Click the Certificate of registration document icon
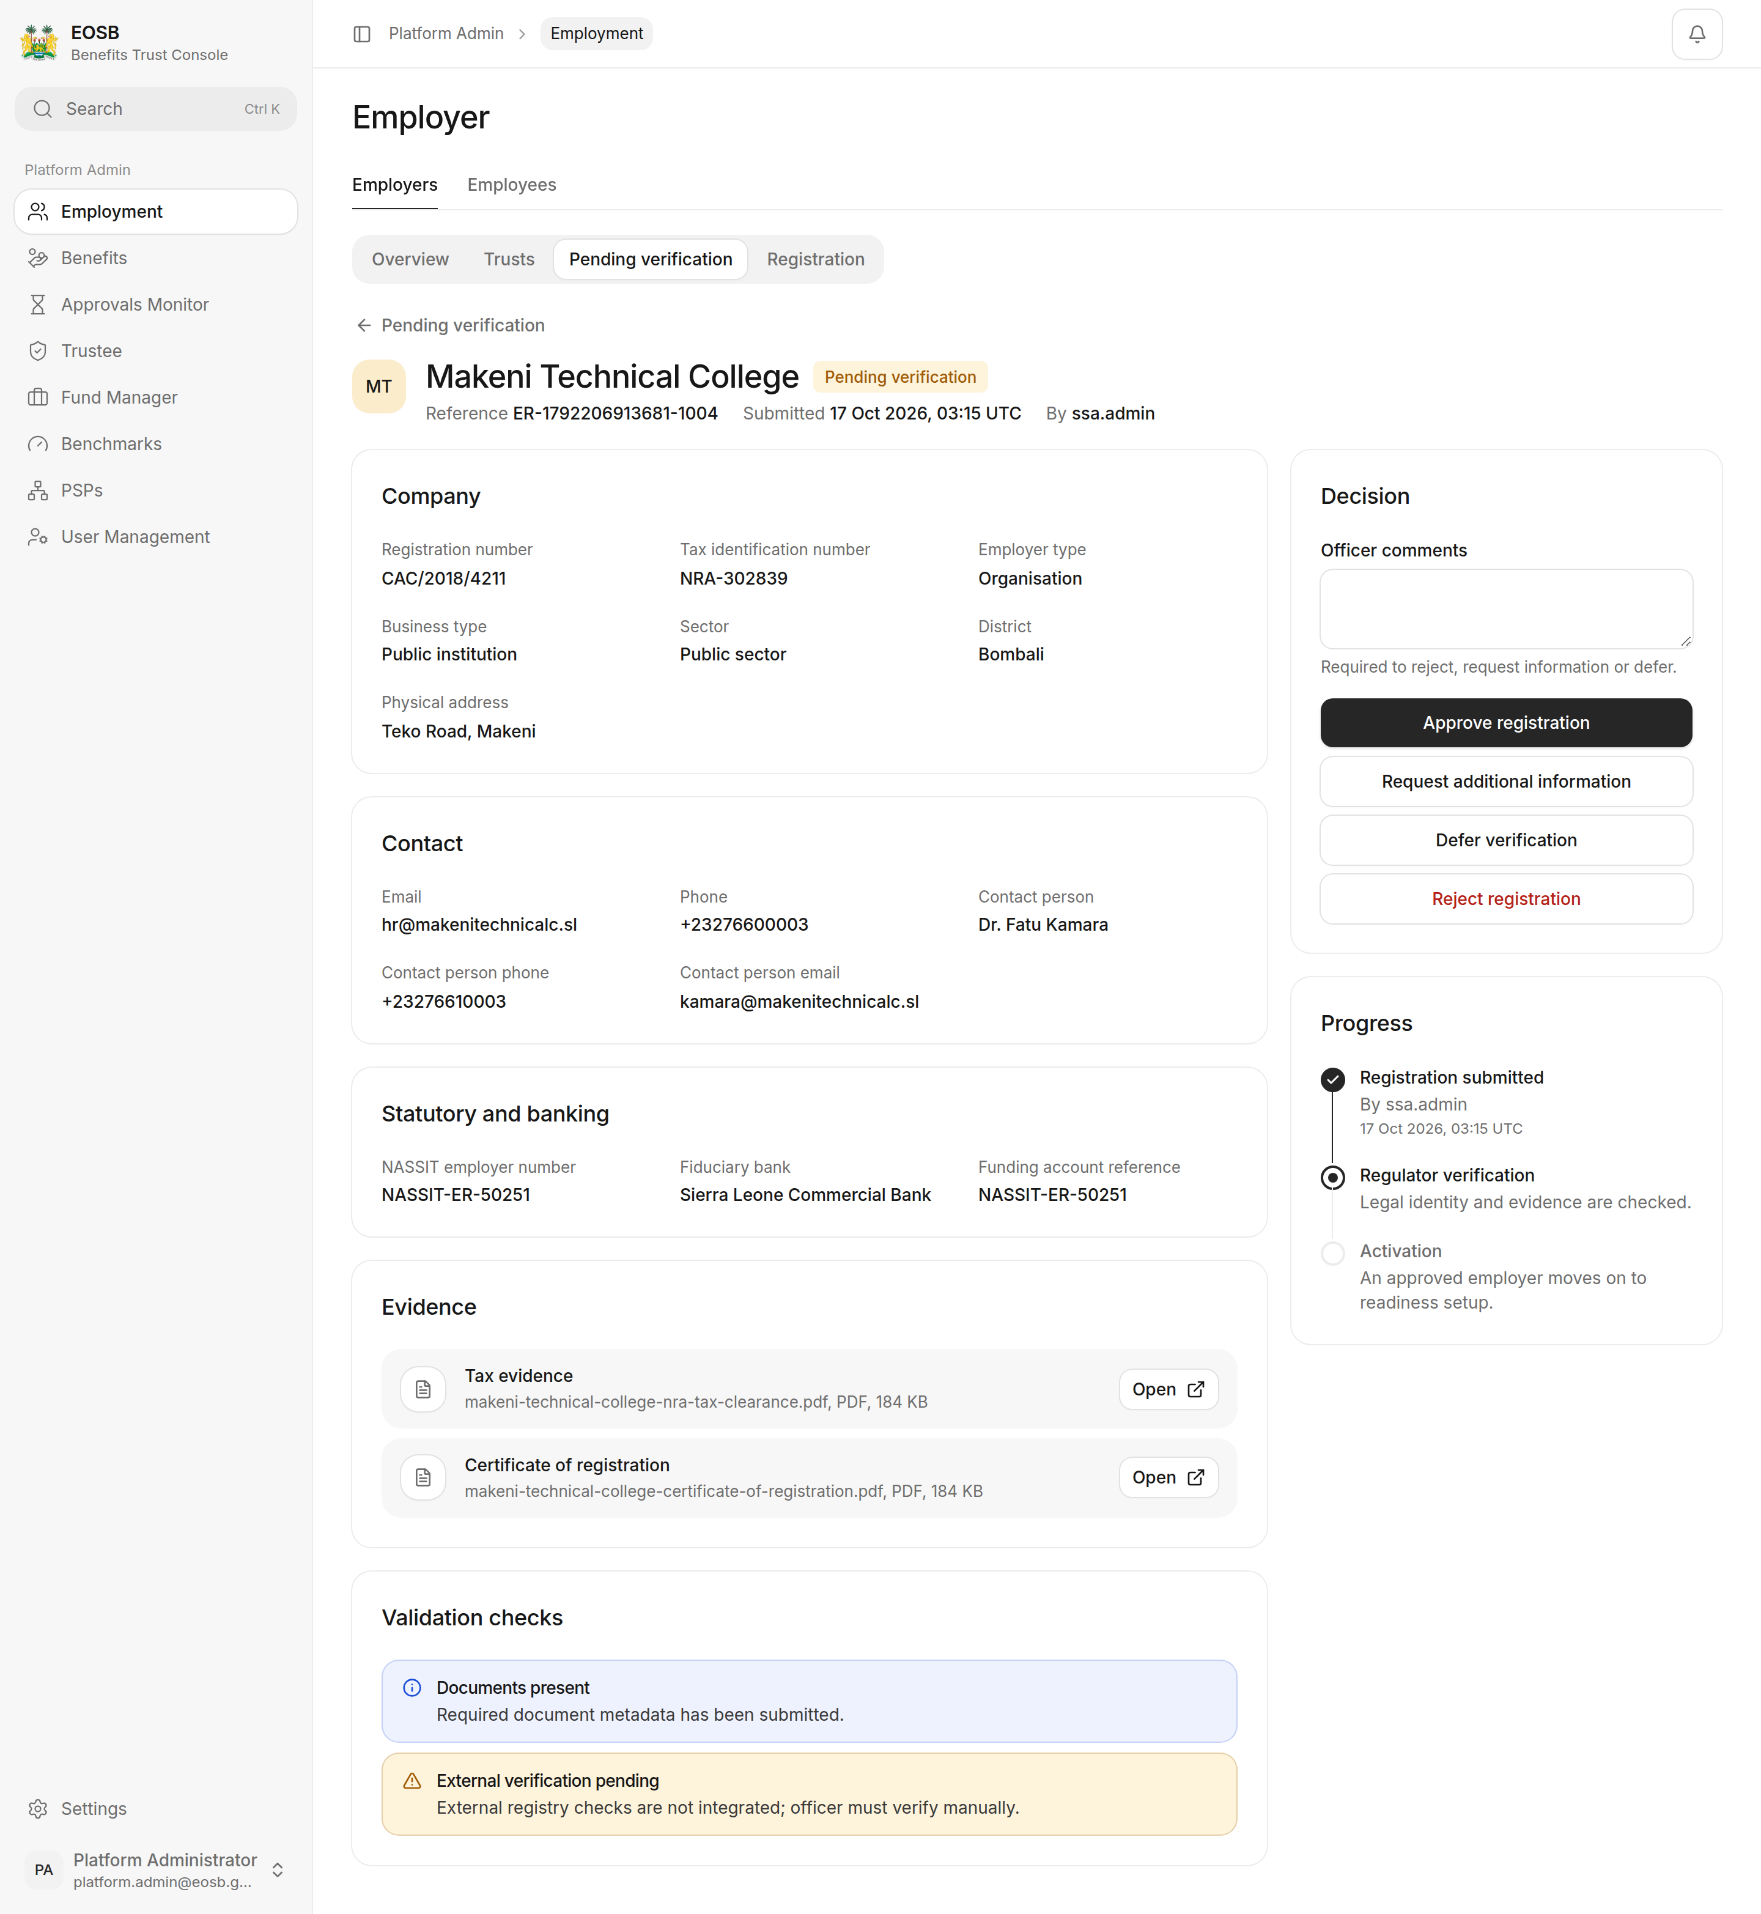This screenshot has height=1914, width=1761. click(x=423, y=1477)
